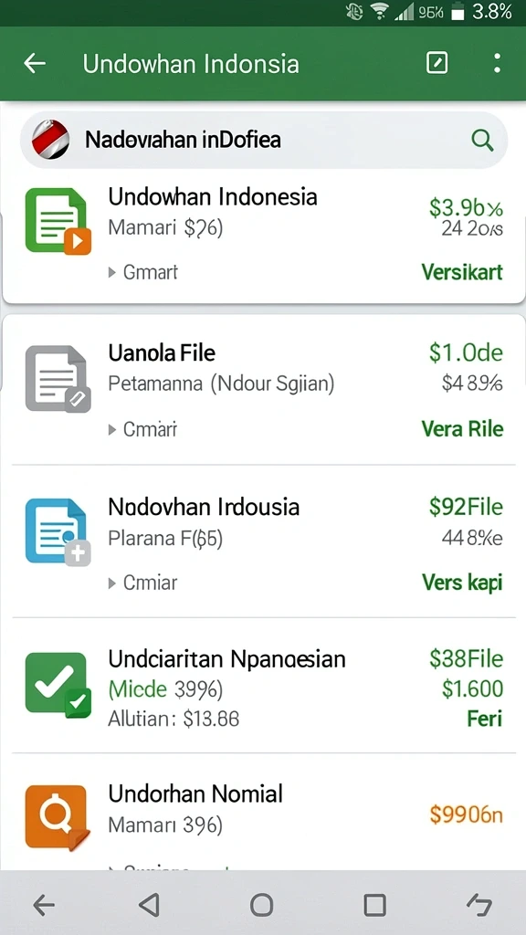Open the gray Uanola File document icon
Viewport: 526px width, 935px height.
coord(58,379)
